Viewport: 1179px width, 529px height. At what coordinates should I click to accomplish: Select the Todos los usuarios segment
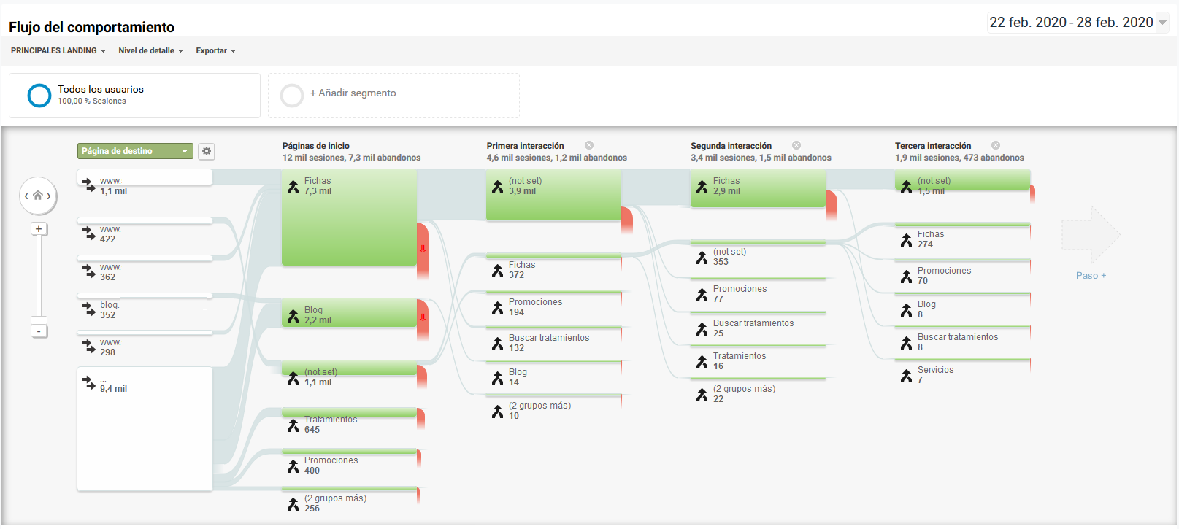pyautogui.click(x=134, y=95)
